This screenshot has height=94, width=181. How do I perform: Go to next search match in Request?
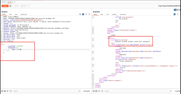tap(11, 91)
